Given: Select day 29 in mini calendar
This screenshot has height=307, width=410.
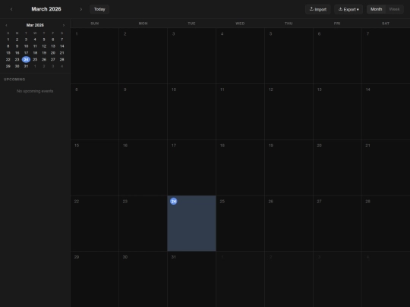Looking at the screenshot, I should (x=8, y=66).
